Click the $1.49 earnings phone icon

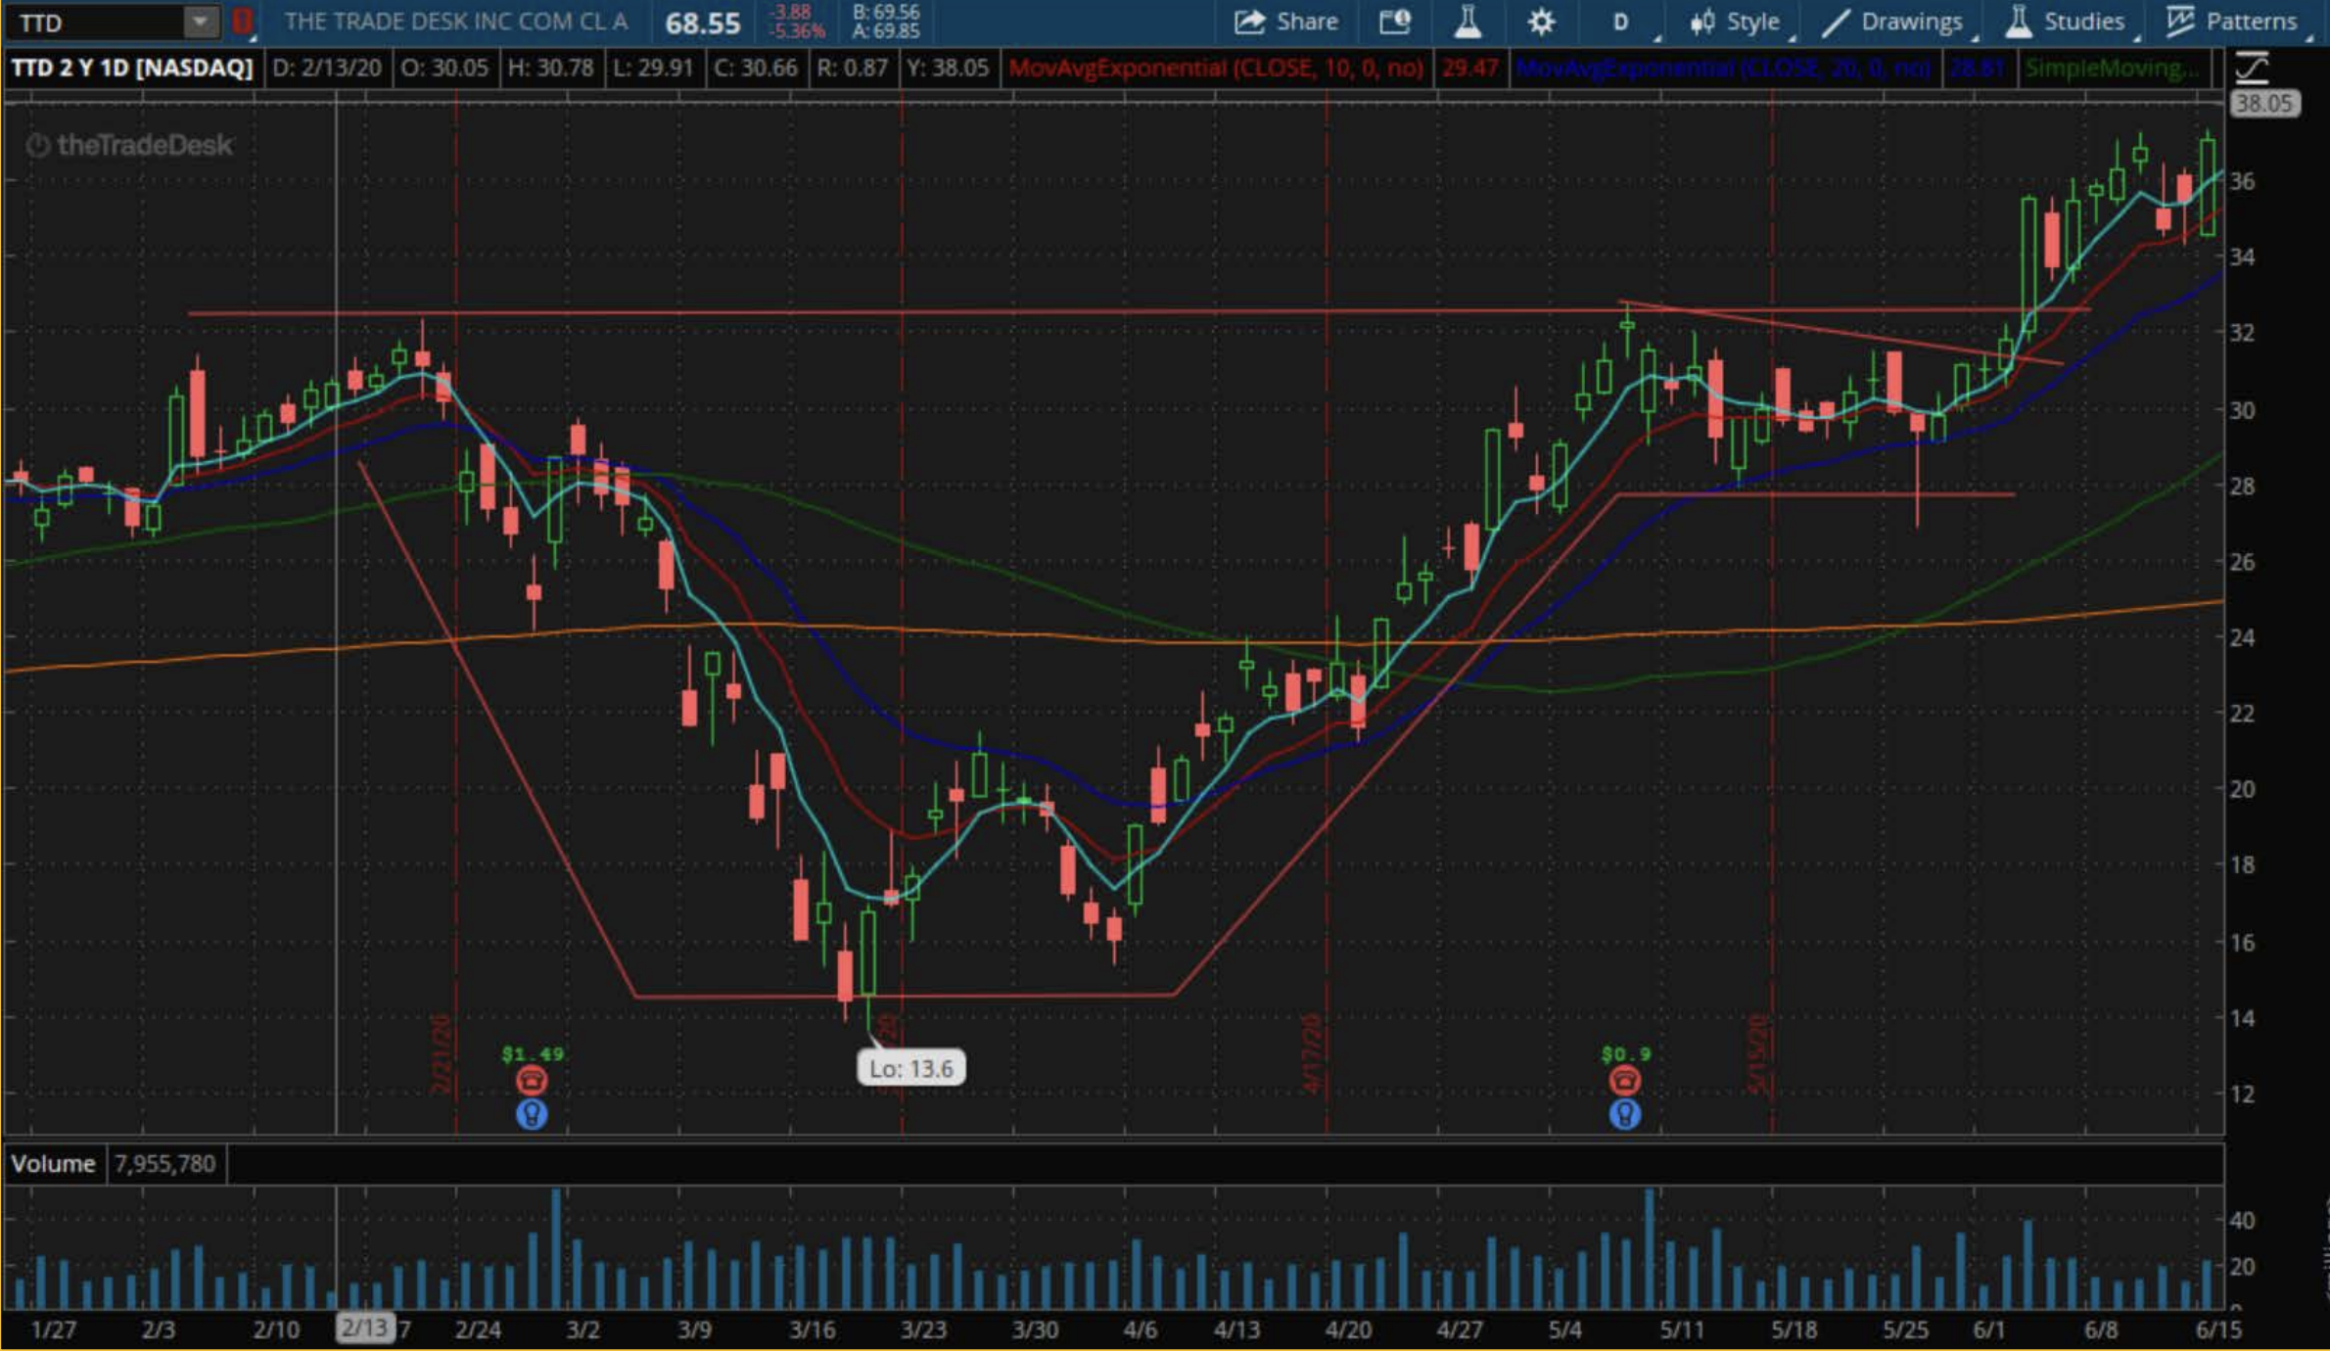pos(532,1081)
